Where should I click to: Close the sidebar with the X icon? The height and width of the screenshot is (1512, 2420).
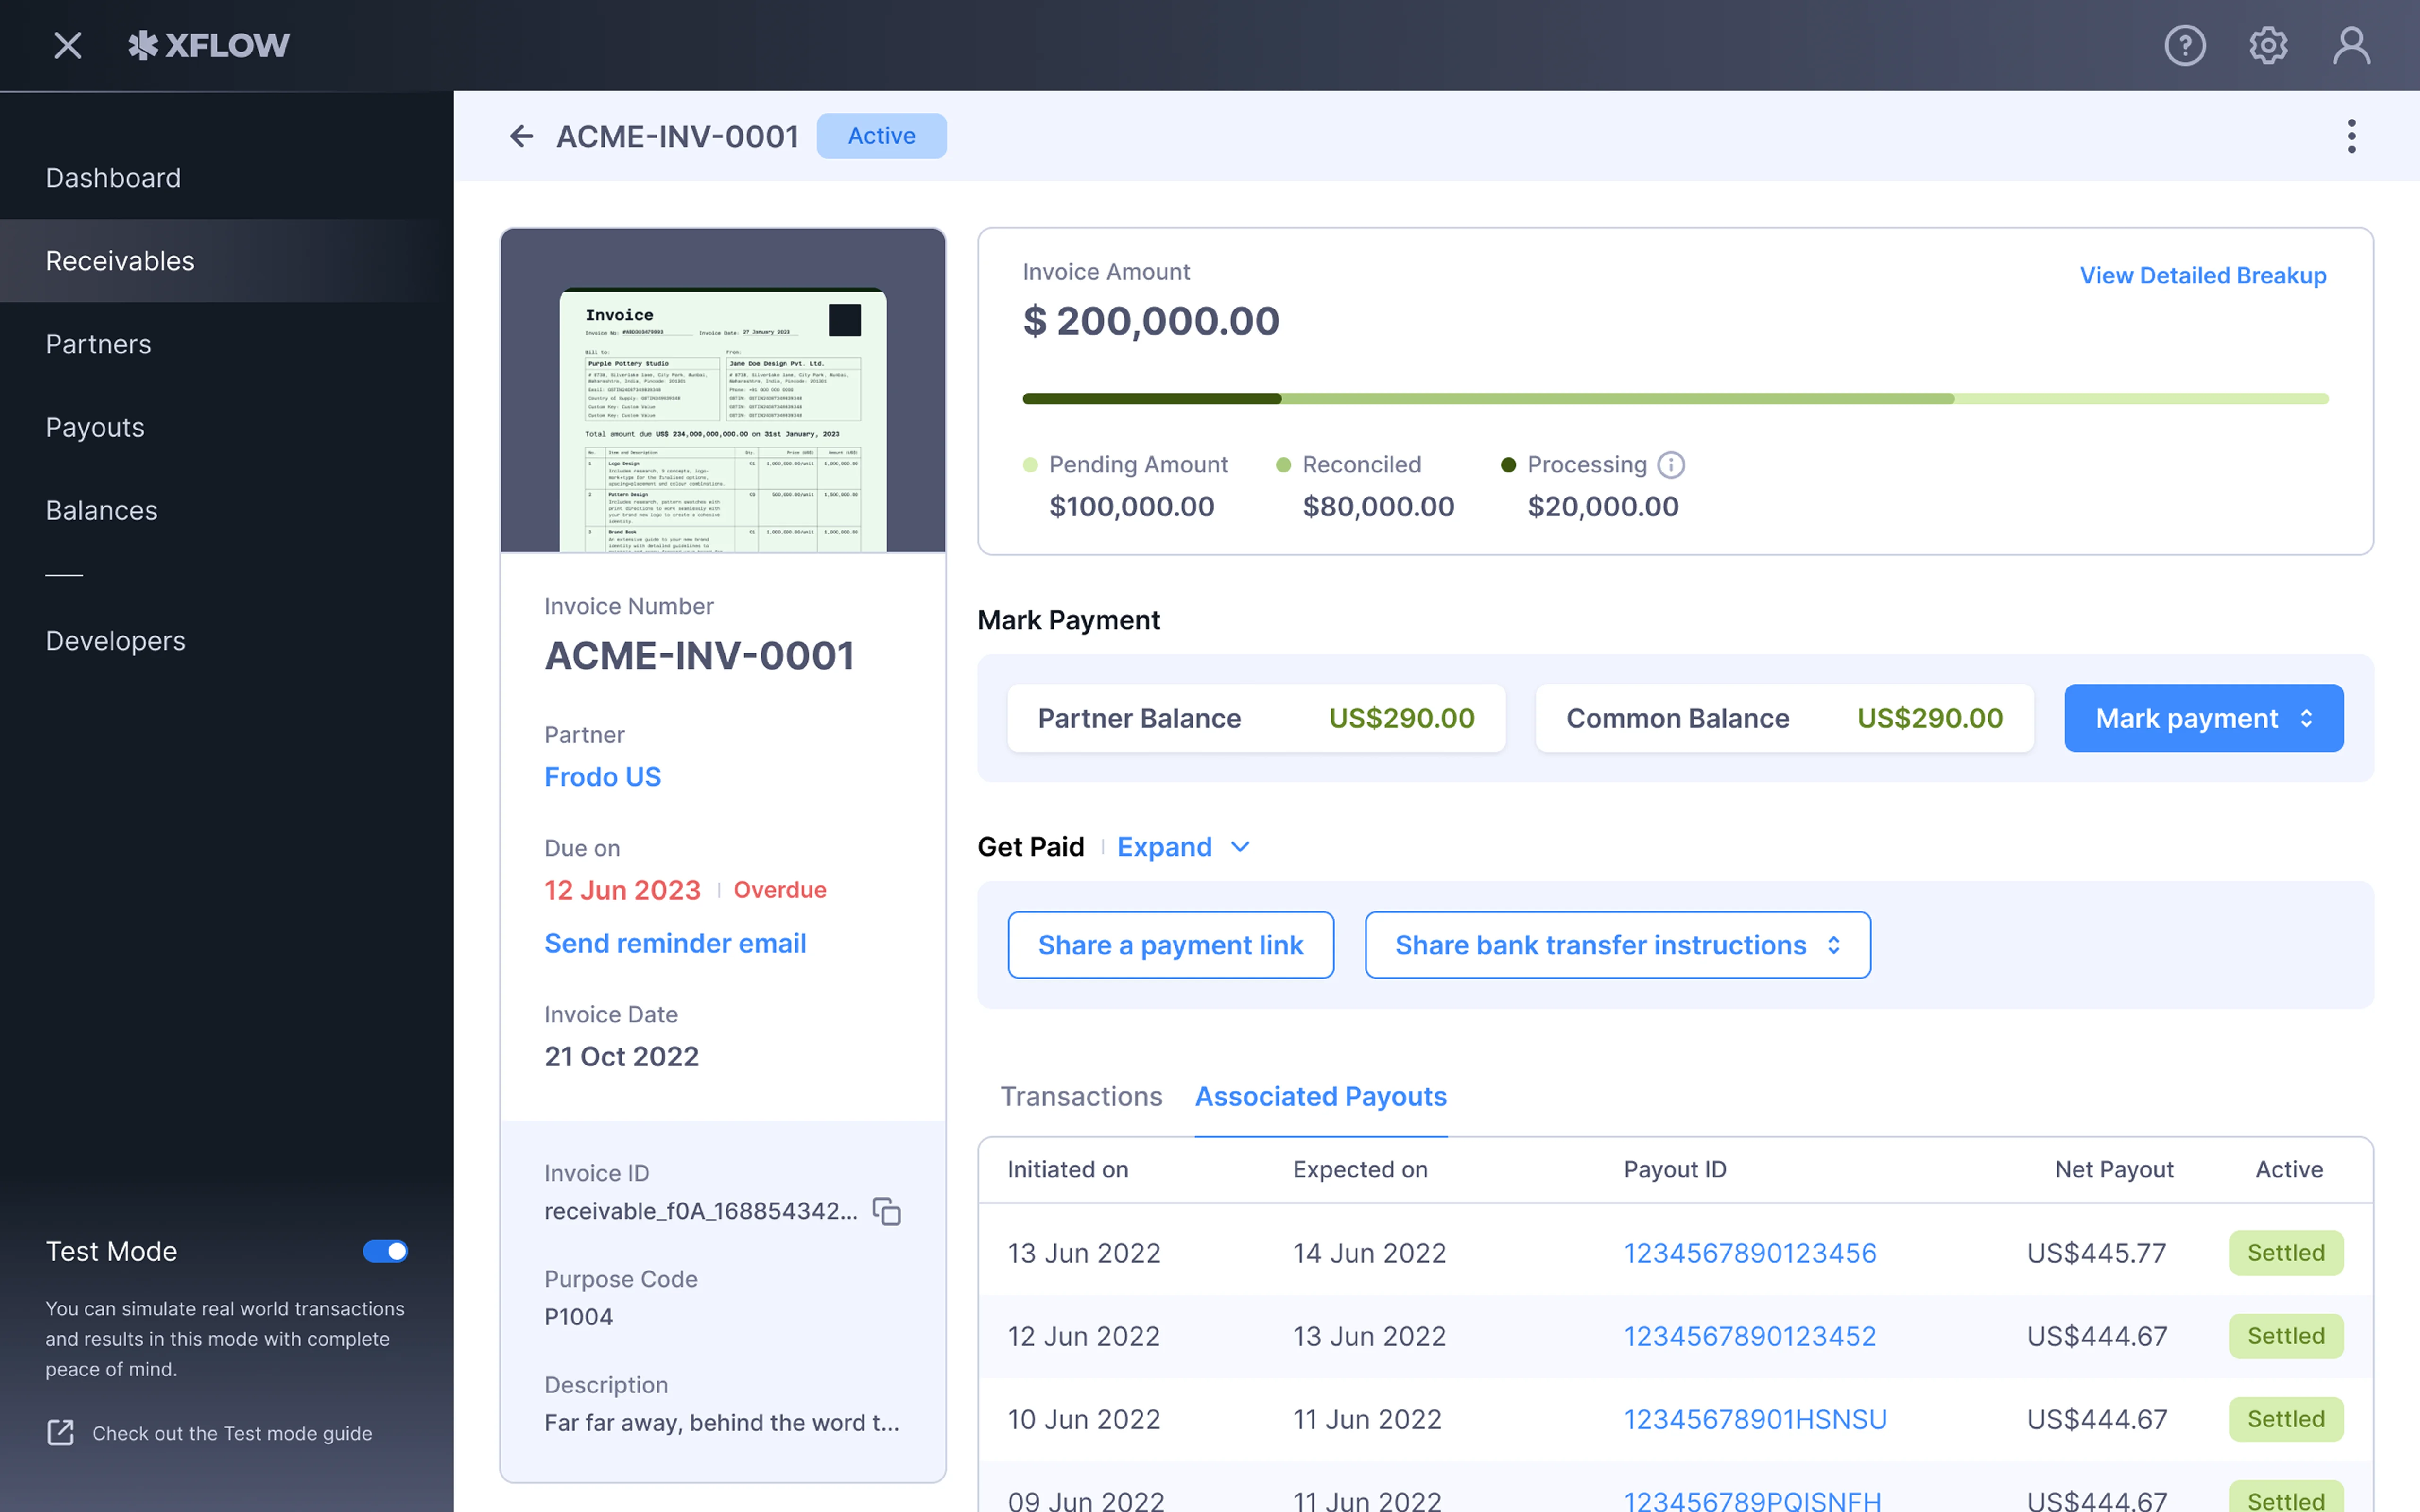68,45
